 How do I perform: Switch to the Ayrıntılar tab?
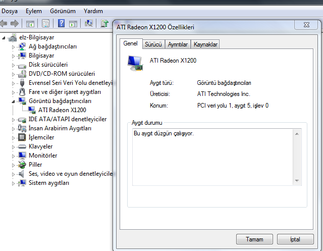[x=178, y=44]
